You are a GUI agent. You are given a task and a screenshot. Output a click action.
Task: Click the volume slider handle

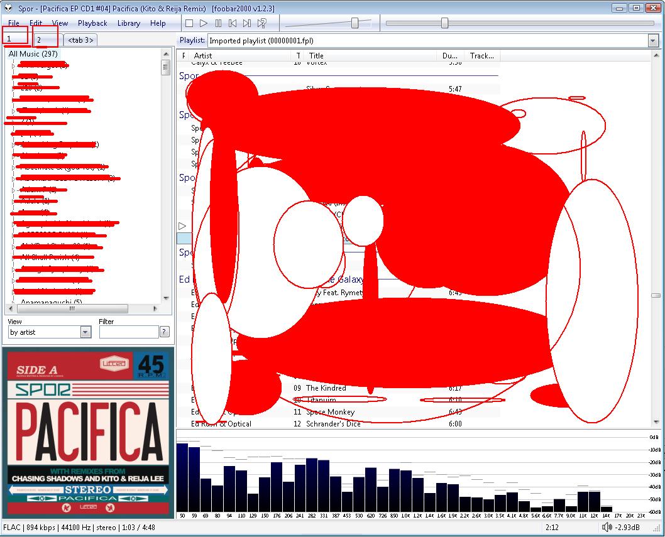coord(355,23)
